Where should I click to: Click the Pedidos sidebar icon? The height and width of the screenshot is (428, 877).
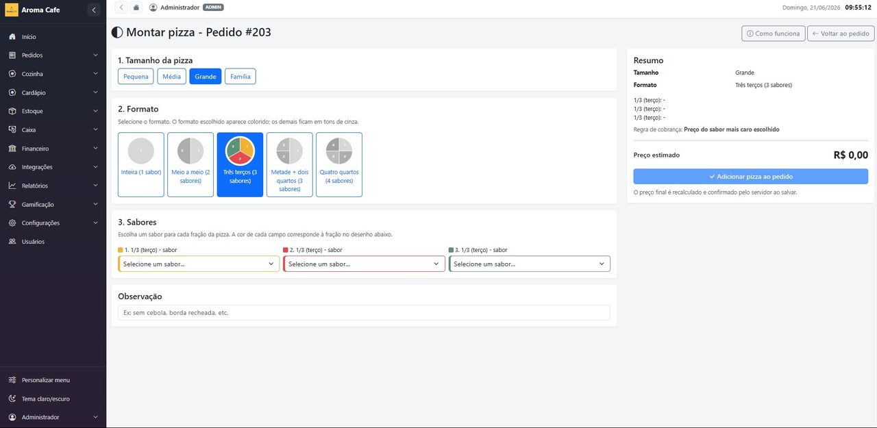(x=12, y=55)
